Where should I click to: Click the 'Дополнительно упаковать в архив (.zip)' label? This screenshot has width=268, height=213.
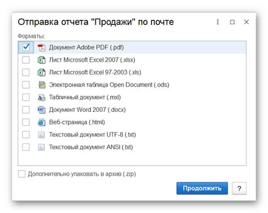pyautogui.click(x=82, y=174)
